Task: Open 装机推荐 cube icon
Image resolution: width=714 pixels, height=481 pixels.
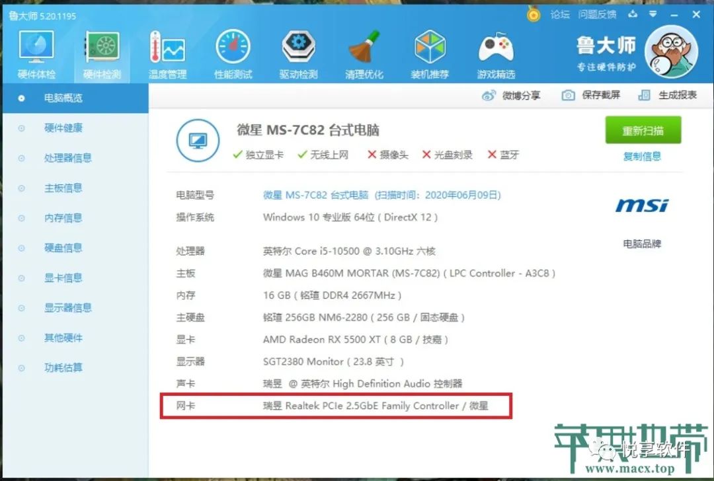Action: point(430,55)
